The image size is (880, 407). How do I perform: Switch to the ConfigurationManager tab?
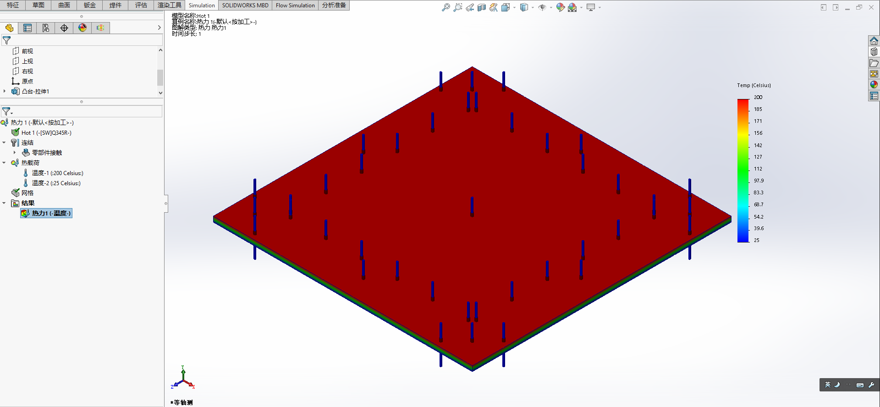46,28
